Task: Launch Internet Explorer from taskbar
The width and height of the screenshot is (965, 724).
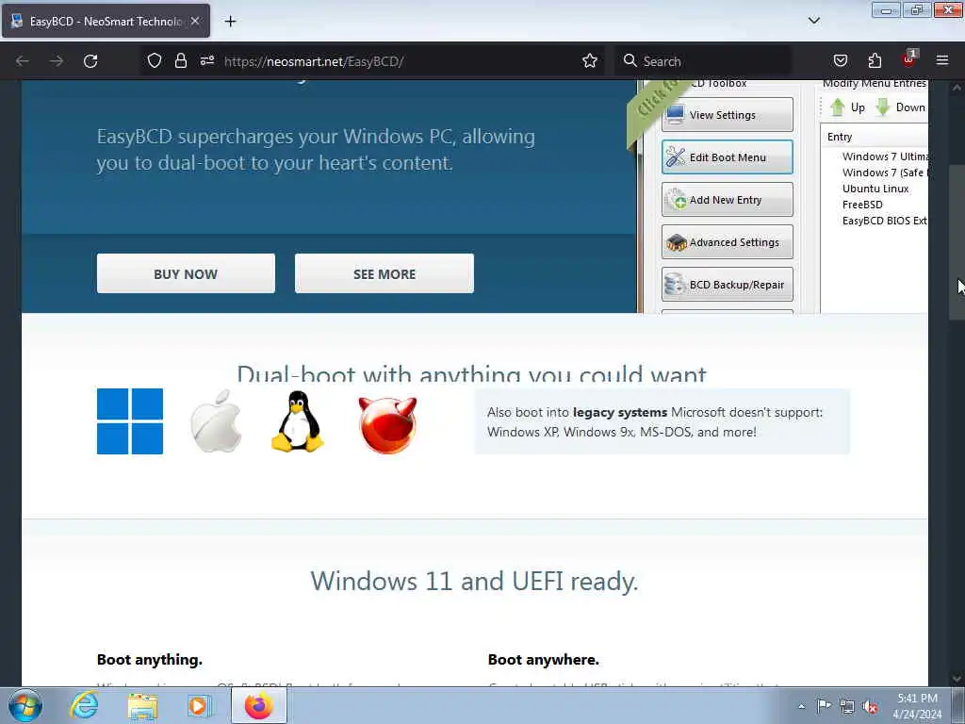Action: click(84, 706)
